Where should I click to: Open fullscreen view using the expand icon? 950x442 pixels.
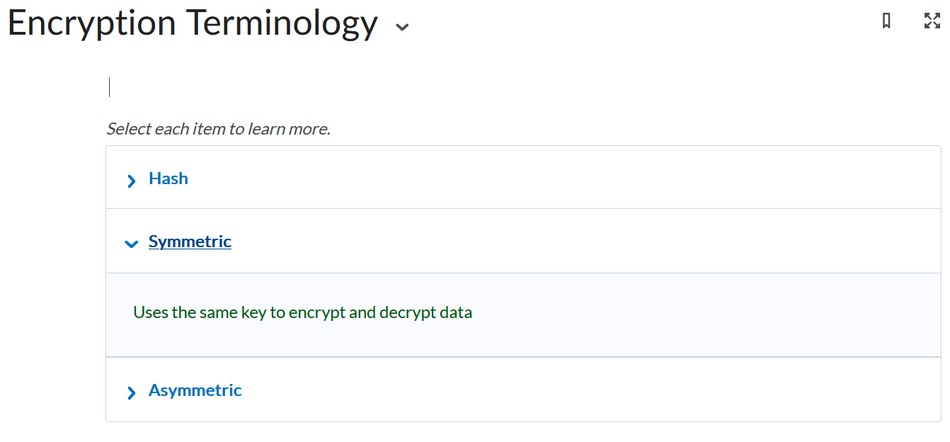(932, 21)
